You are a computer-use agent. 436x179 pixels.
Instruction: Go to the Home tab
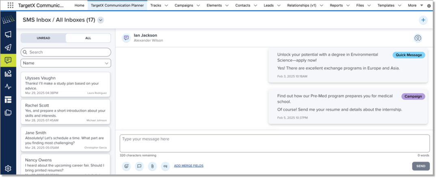[80, 6]
